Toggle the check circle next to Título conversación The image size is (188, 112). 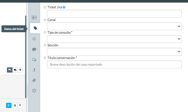[x=45, y=58]
